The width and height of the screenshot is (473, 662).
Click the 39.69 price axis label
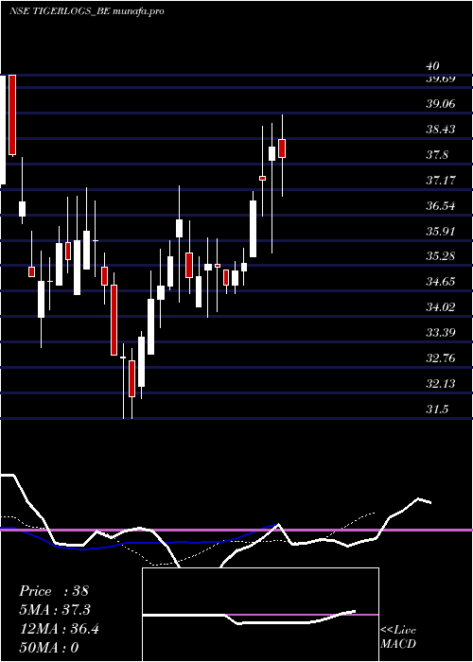click(x=441, y=78)
